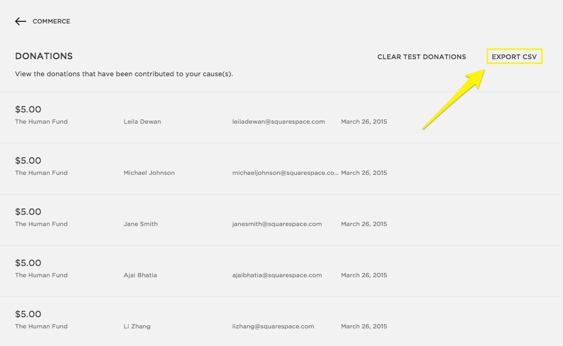The width and height of the screenshot is (563, 346).
Task: Click $5.00 amount for Li Zhang
Action: tap(28, 314)
